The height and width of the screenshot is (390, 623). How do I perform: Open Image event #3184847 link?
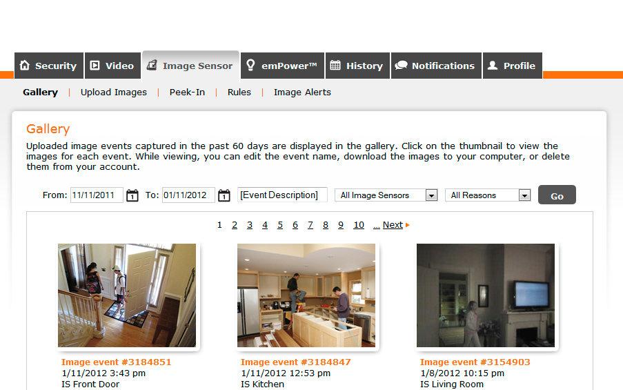295,362
